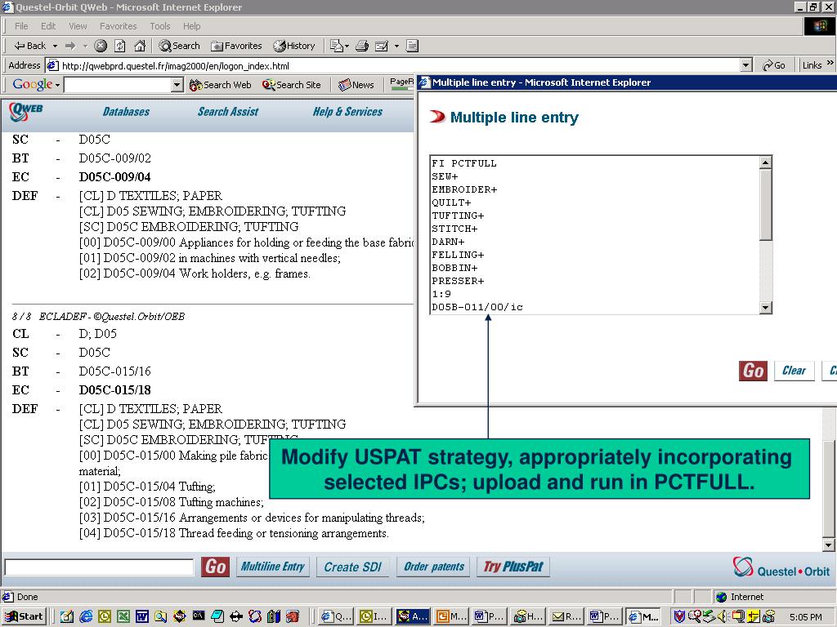Stop page loading with the Stop icon

(x=101, y=46)
